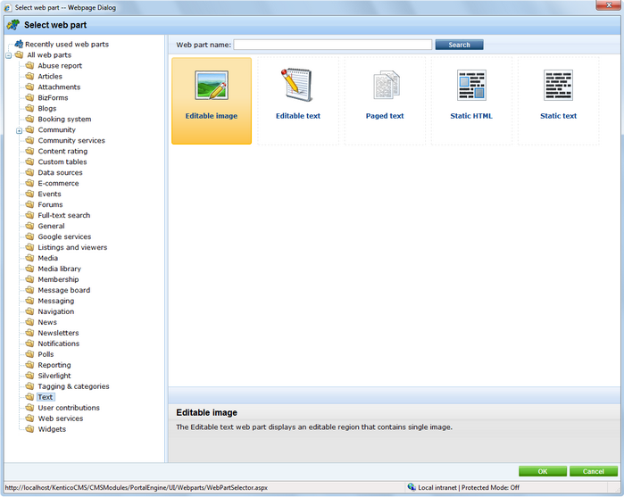The image size is (624, 497).
Task: Collapse the All web parts node
Action: tap(8, 55)
